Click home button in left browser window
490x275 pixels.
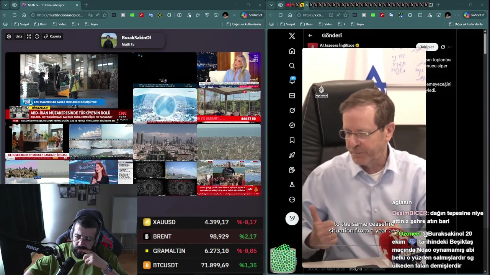[24, 15]
